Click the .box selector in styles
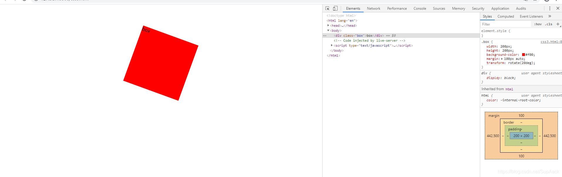The image size is (562, 177). point(486,42)
